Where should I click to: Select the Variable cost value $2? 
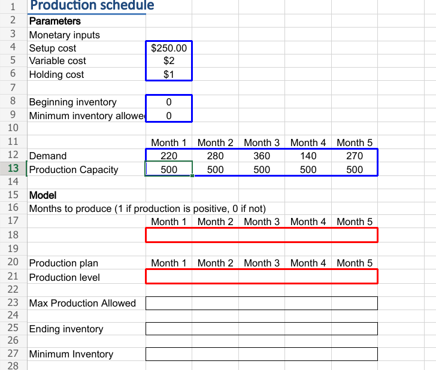point(169,60)
